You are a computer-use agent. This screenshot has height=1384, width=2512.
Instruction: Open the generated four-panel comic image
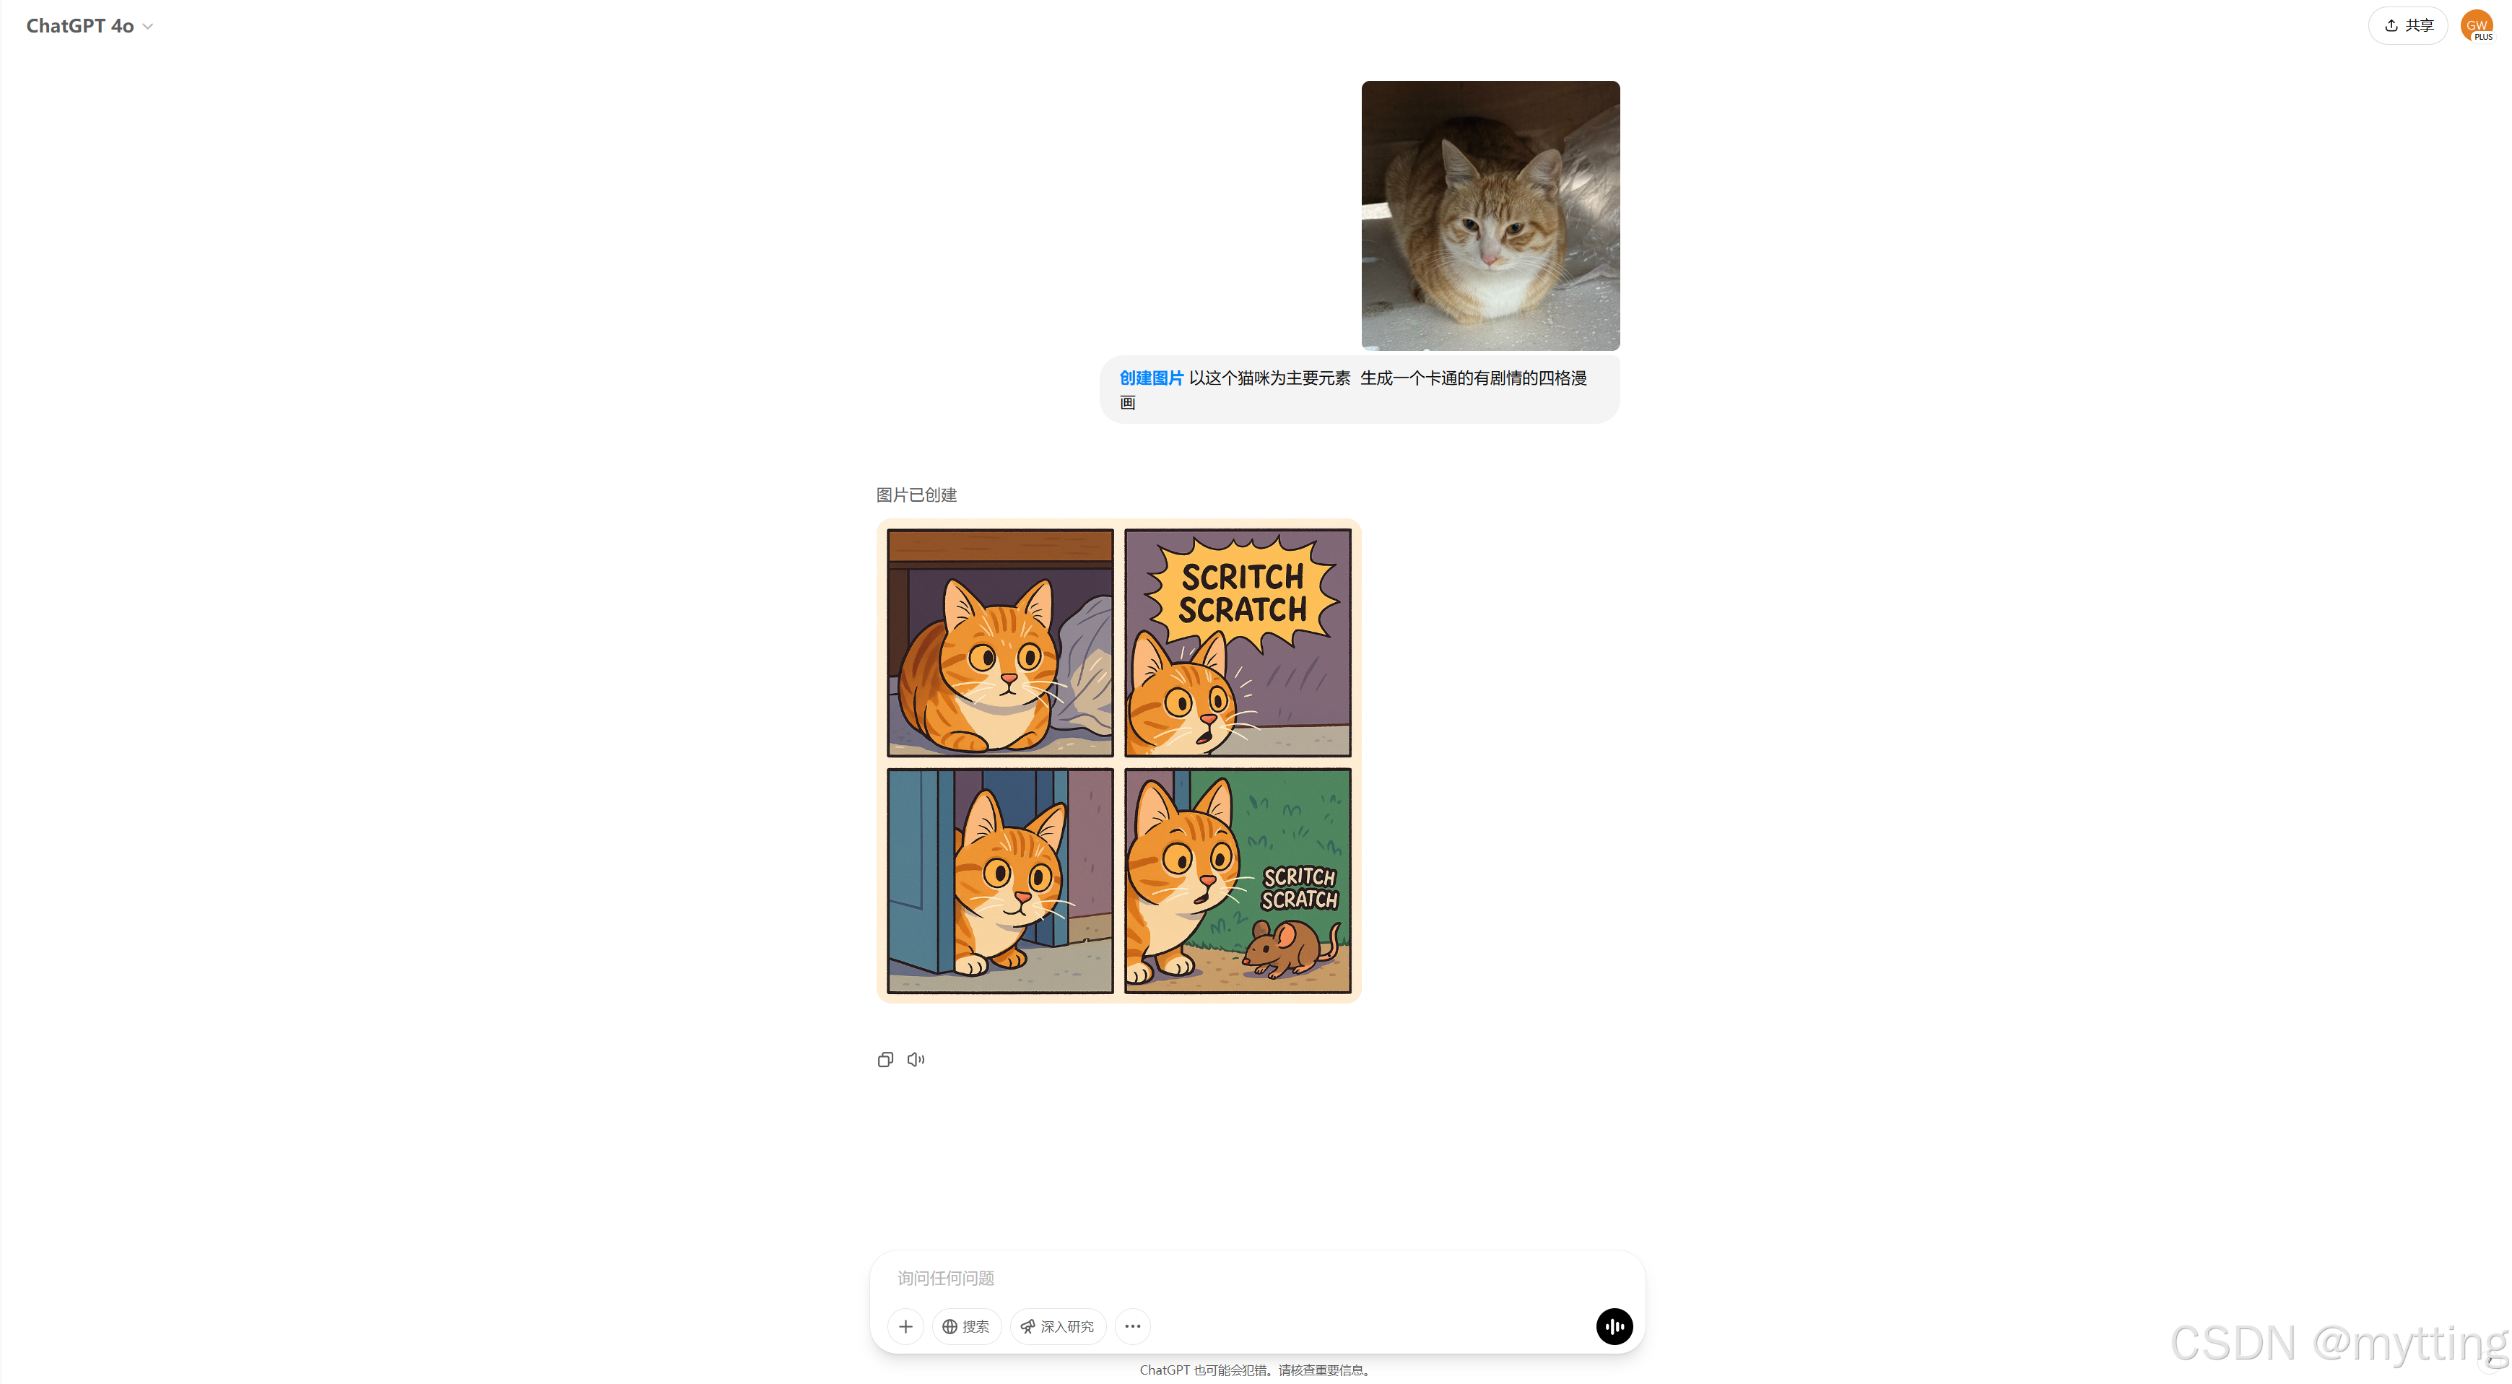point(1118,761)
